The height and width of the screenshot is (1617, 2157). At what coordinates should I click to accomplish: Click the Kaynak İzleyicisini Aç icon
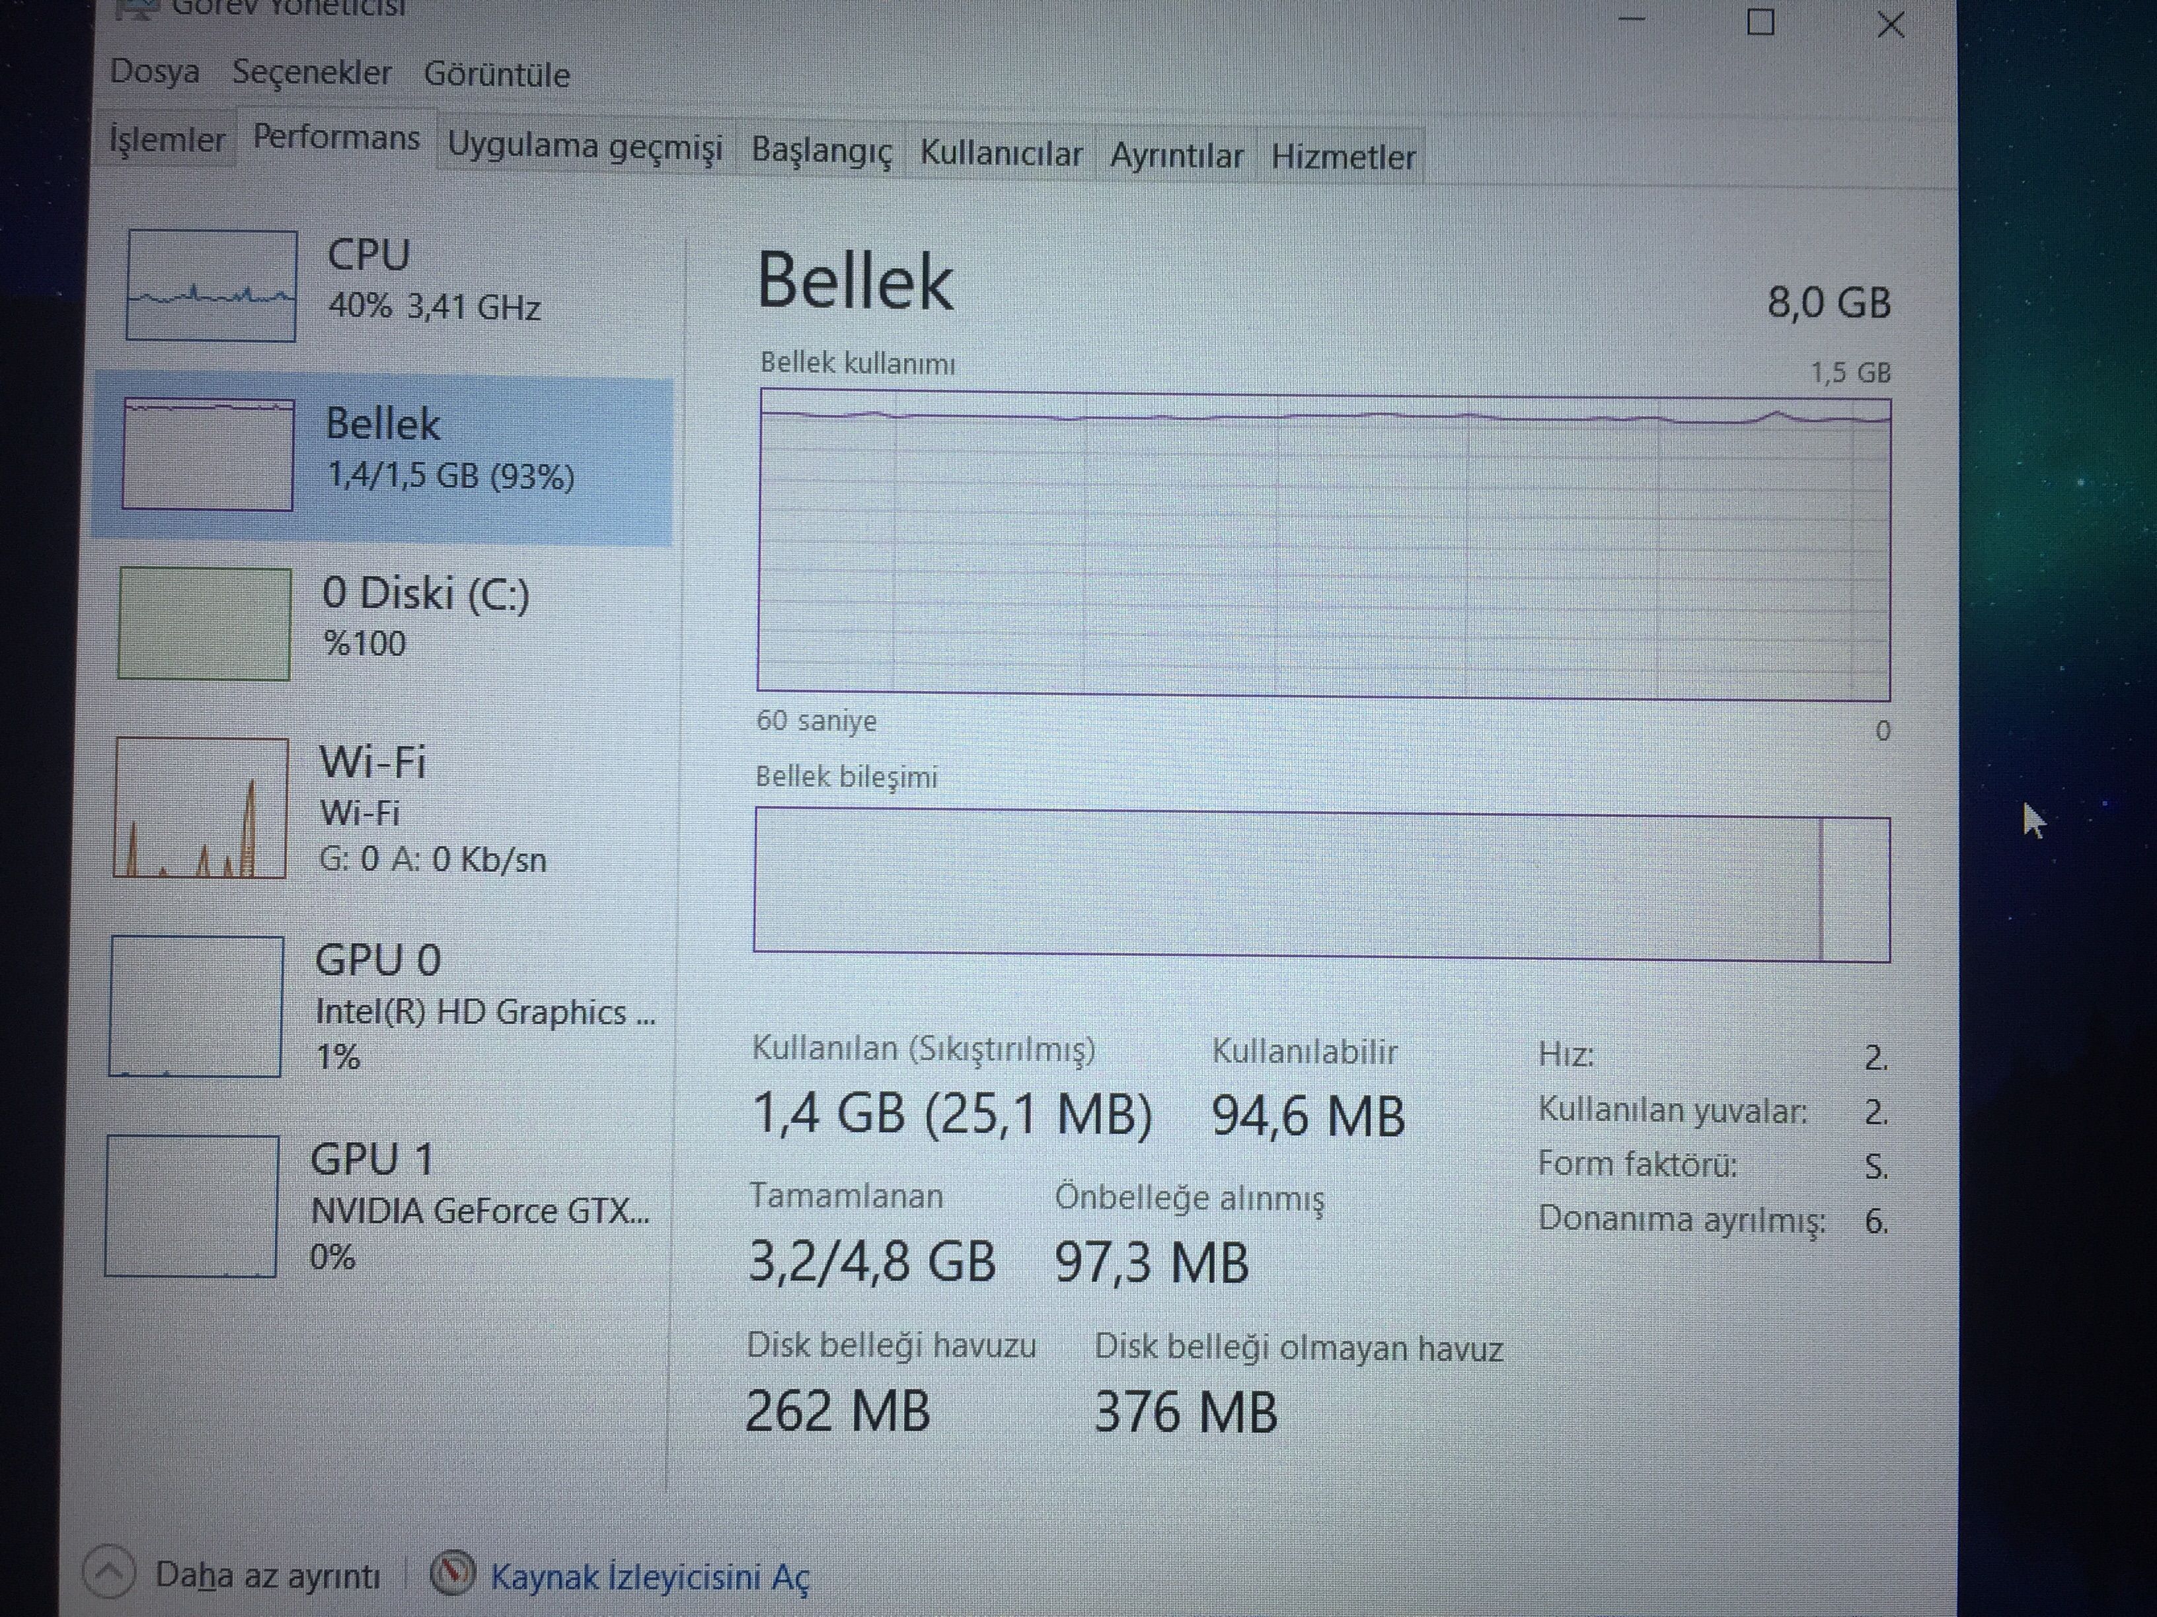click(x=453, y=1572)
